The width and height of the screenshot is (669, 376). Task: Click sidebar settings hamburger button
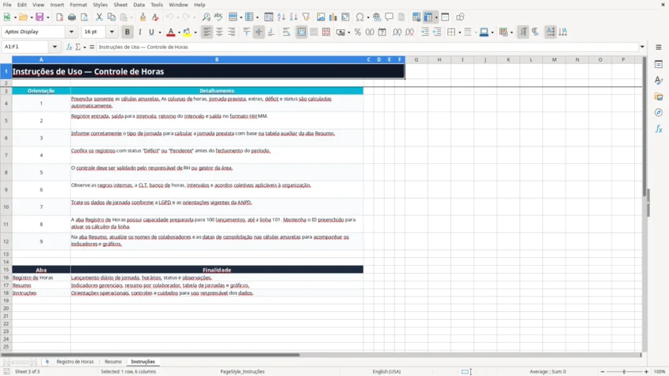point(659,47)
